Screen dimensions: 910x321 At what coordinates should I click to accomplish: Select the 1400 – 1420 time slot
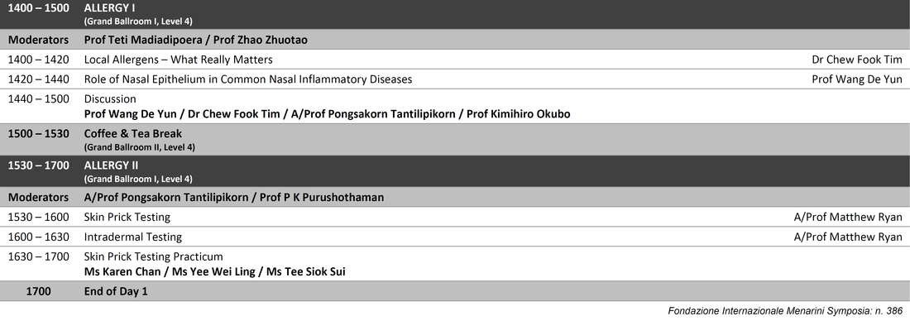[38, 60]
